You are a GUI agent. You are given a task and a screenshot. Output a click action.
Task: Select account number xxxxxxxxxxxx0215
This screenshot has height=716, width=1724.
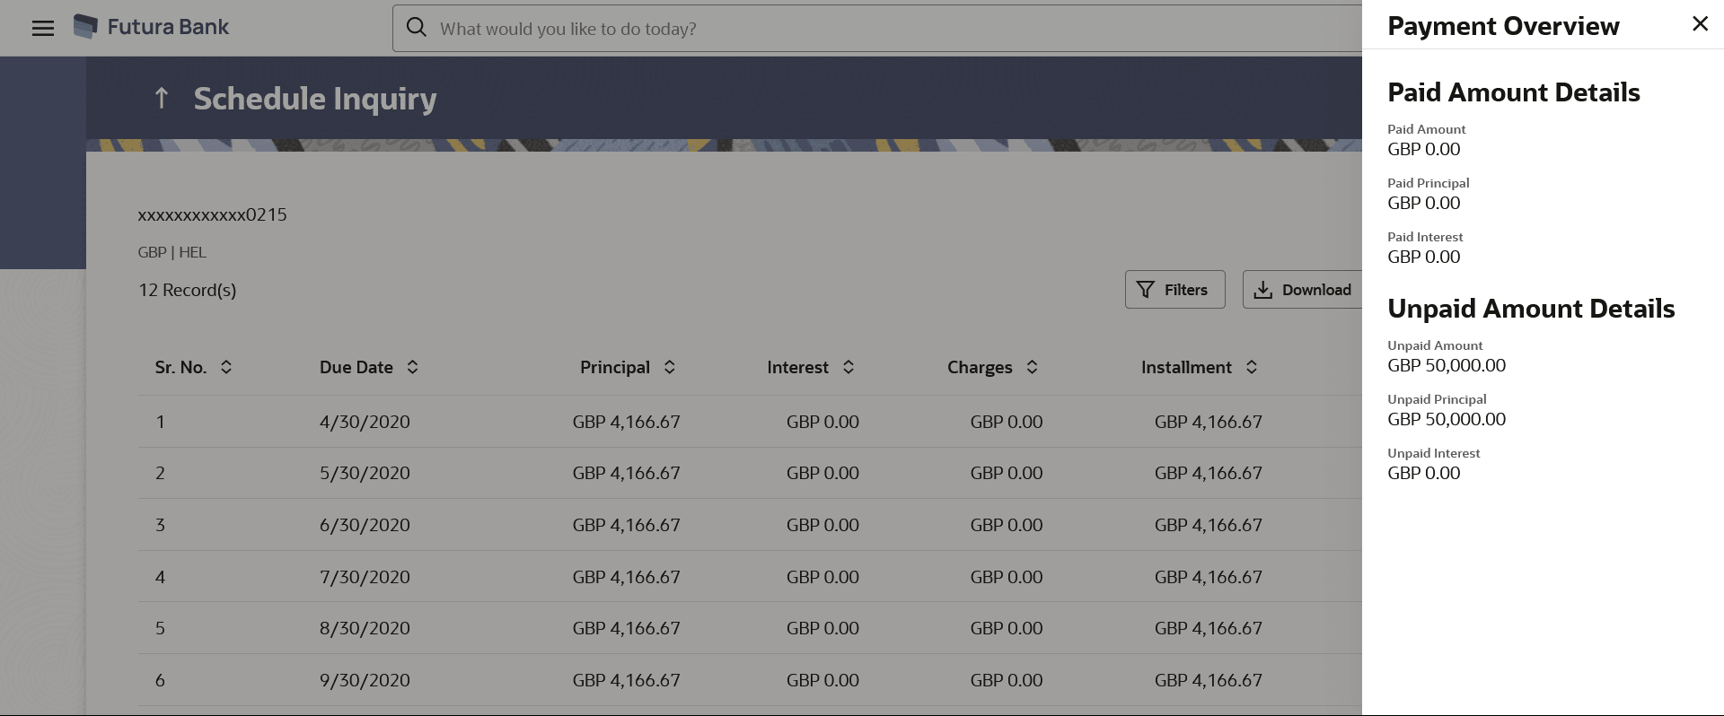click(213, 214)
